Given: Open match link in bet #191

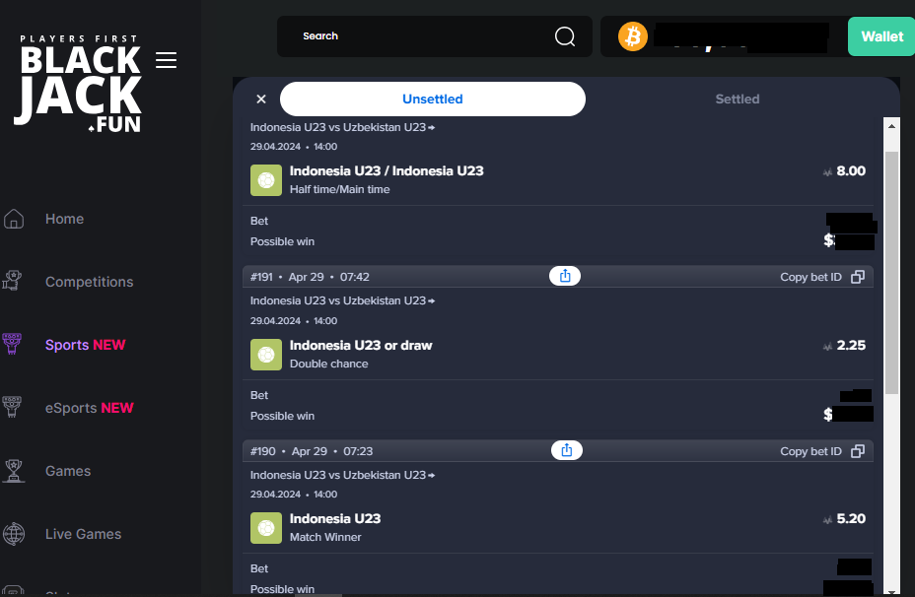Looking at the screenshot, I should click(x=342, y=300).
